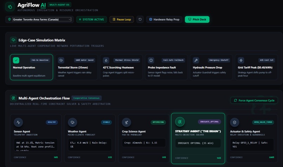
Task: Click the Probe Impedance Fault alert icon
Action: [151, 60]
